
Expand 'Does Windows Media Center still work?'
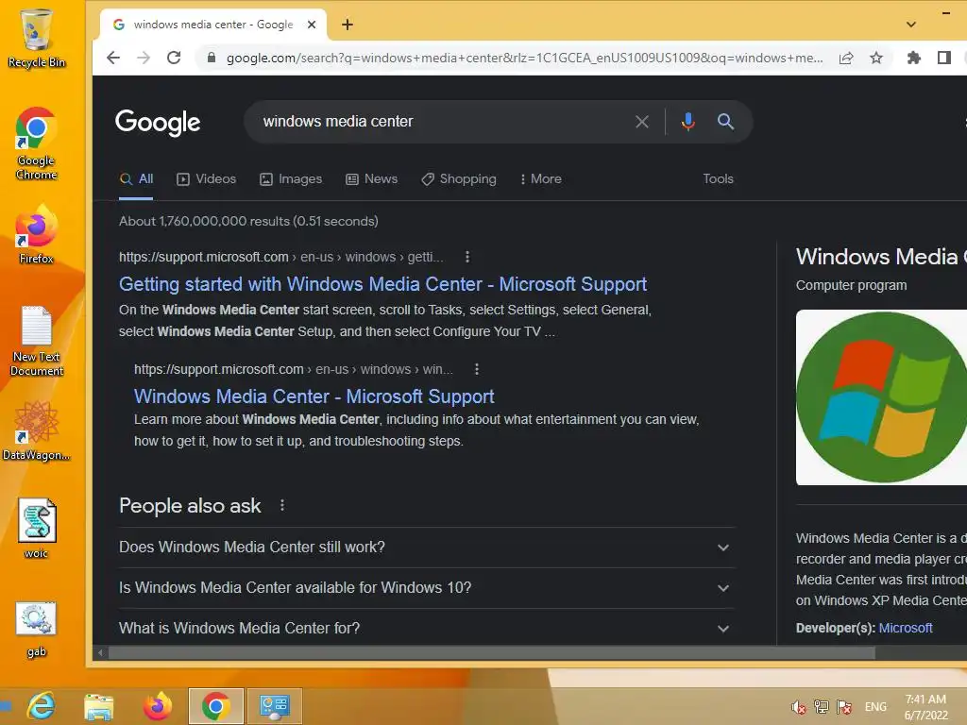point(426,548)
